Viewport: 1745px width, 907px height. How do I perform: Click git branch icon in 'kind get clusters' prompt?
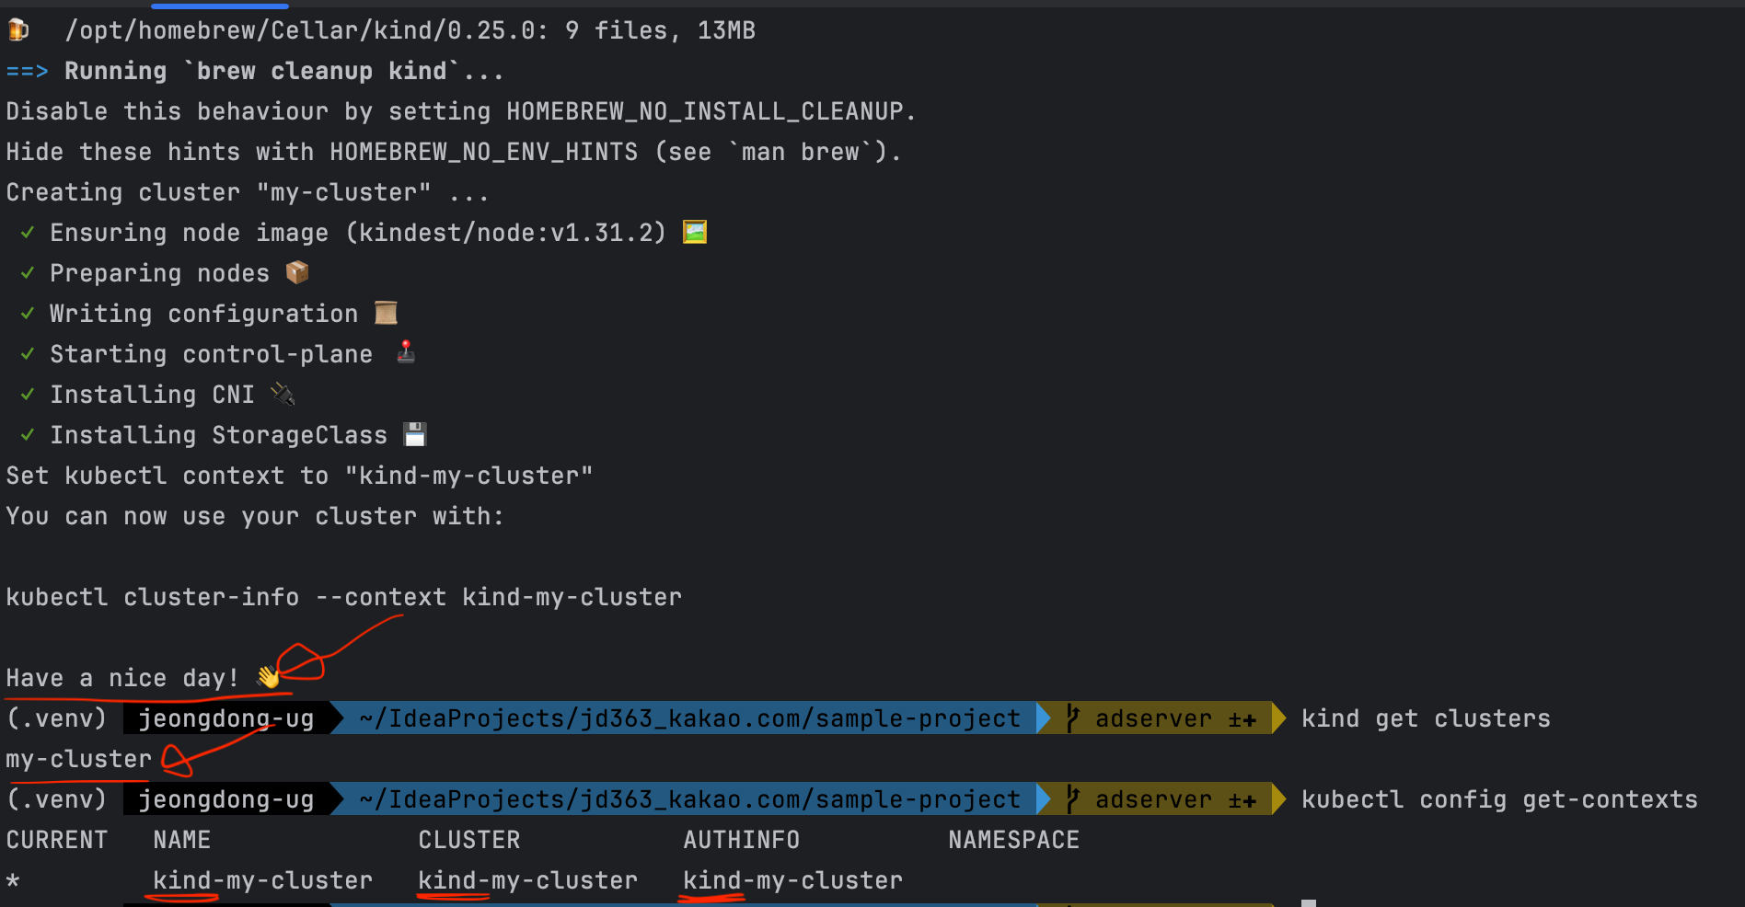pos(1072,718)
